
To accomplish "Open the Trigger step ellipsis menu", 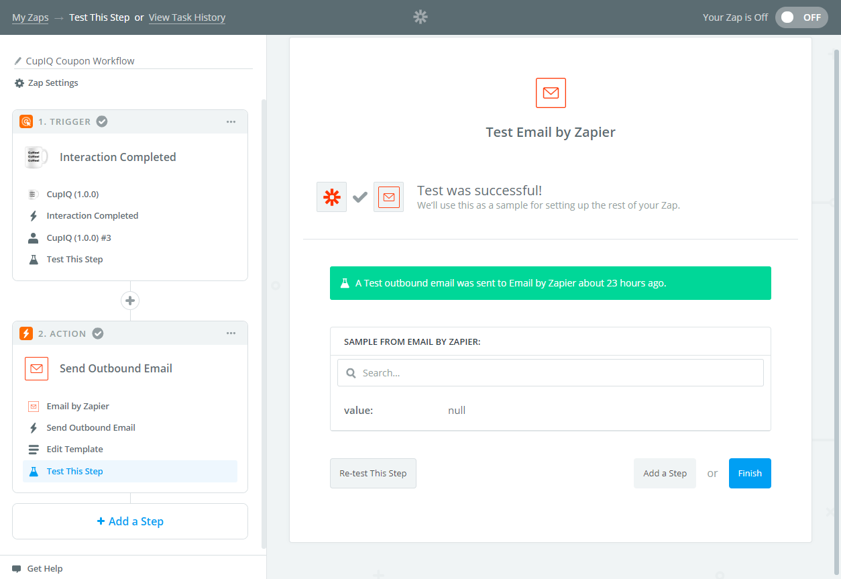I will coord(231,121).
